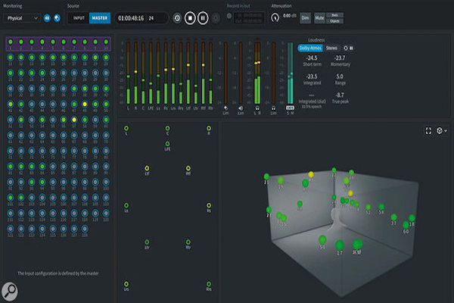Click the timecode display field
Screen dimensions: 454x303
click(141, 18)
